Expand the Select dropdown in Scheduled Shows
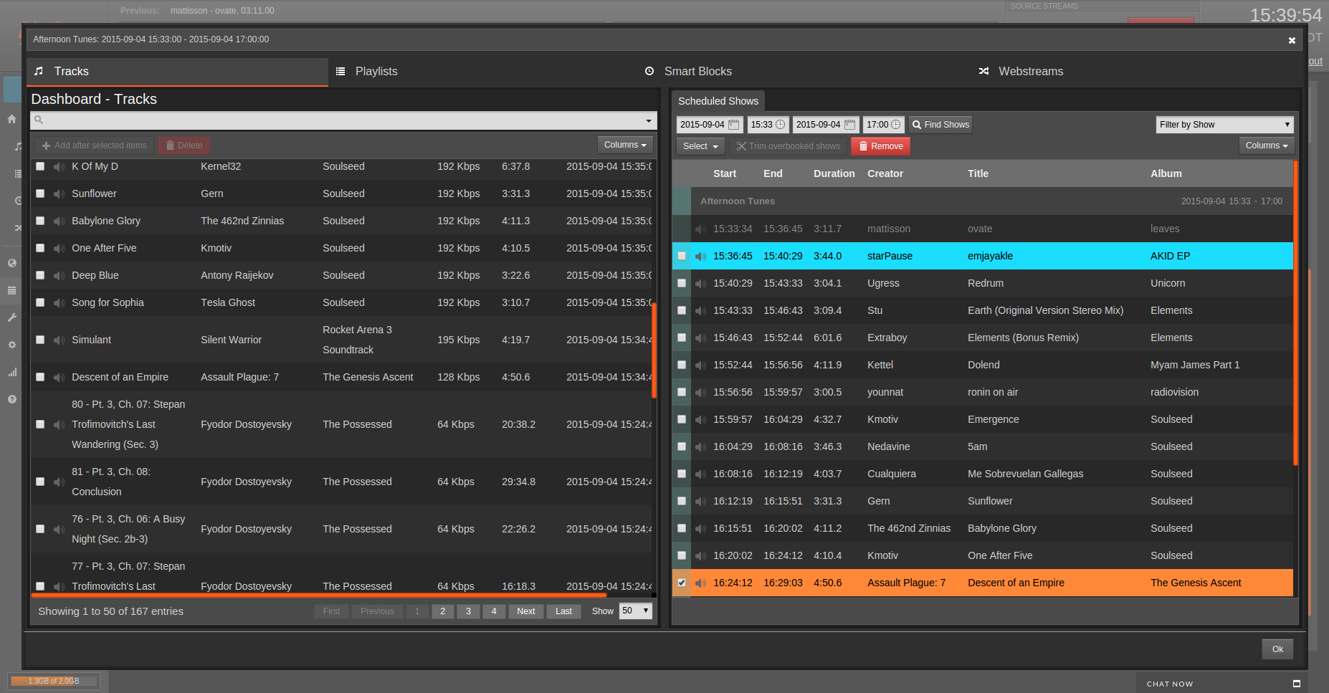This screenshot has height=693, width=1329. pos(700,146)
